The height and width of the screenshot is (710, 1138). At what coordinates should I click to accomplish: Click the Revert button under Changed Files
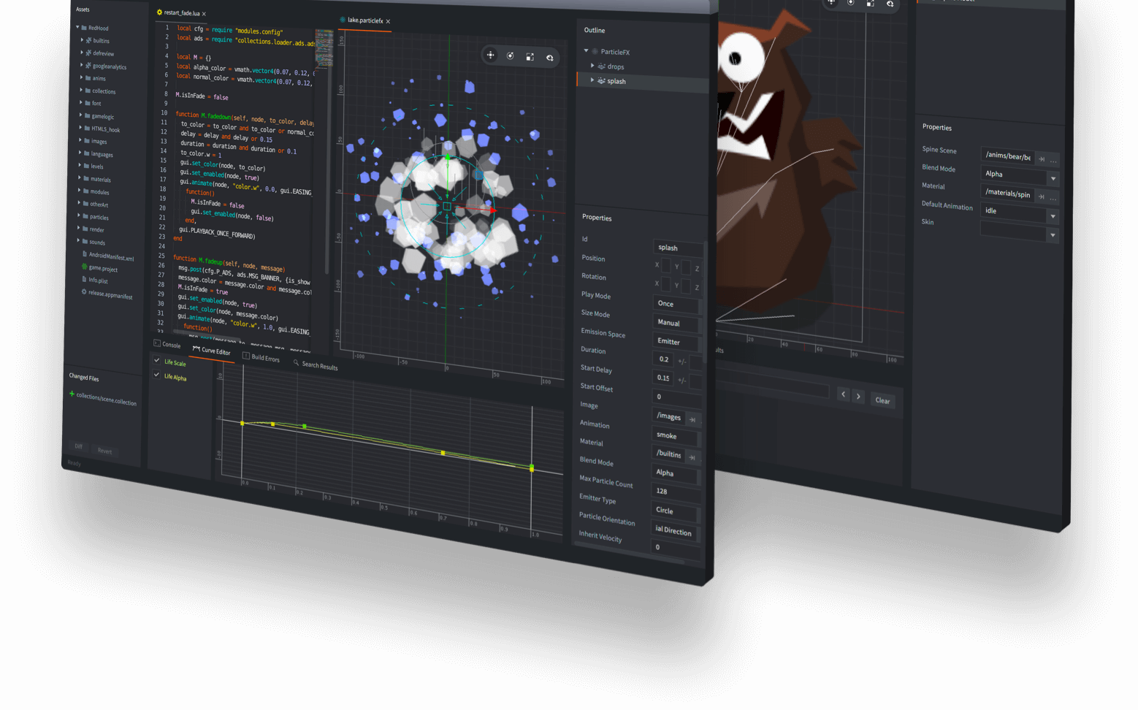pos(104,451)
